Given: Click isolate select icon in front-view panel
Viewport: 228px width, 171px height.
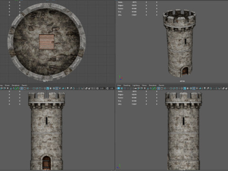Looking at the screenshot, I should tap(81, 88).
